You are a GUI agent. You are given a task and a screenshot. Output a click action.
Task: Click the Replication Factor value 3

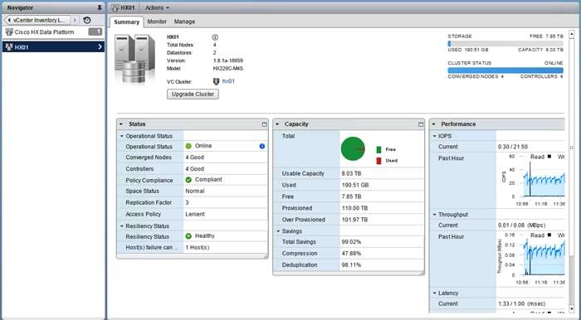tap(187, 203)
